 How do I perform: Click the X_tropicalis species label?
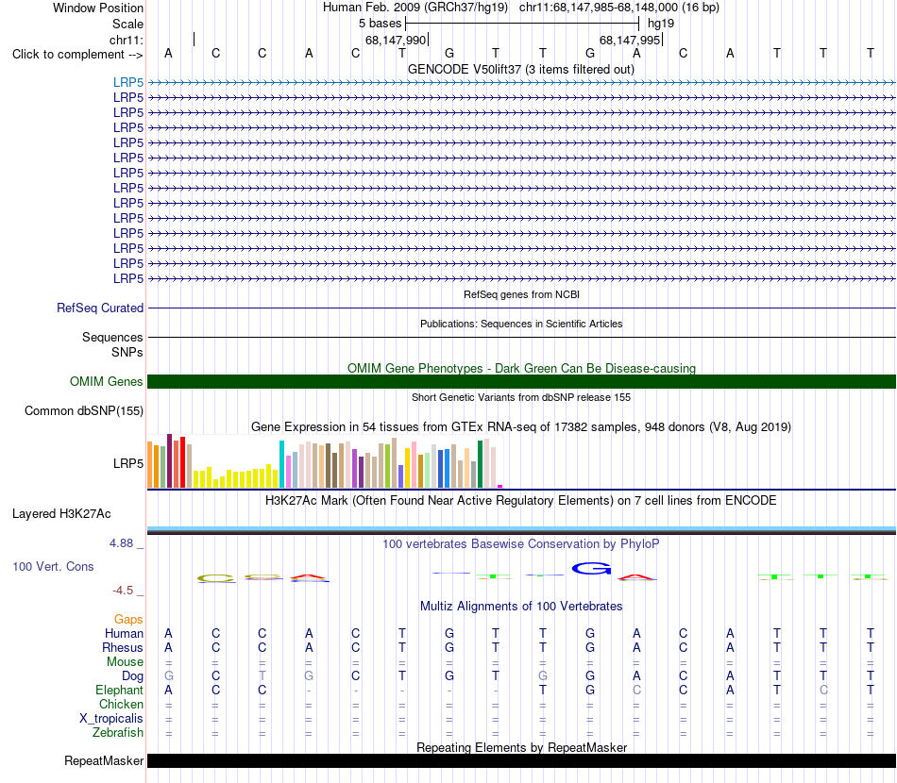111,719
